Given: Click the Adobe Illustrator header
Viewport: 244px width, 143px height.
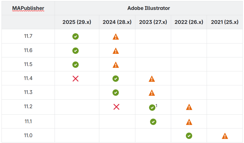Looking at the screenshot, I should 149,8.
